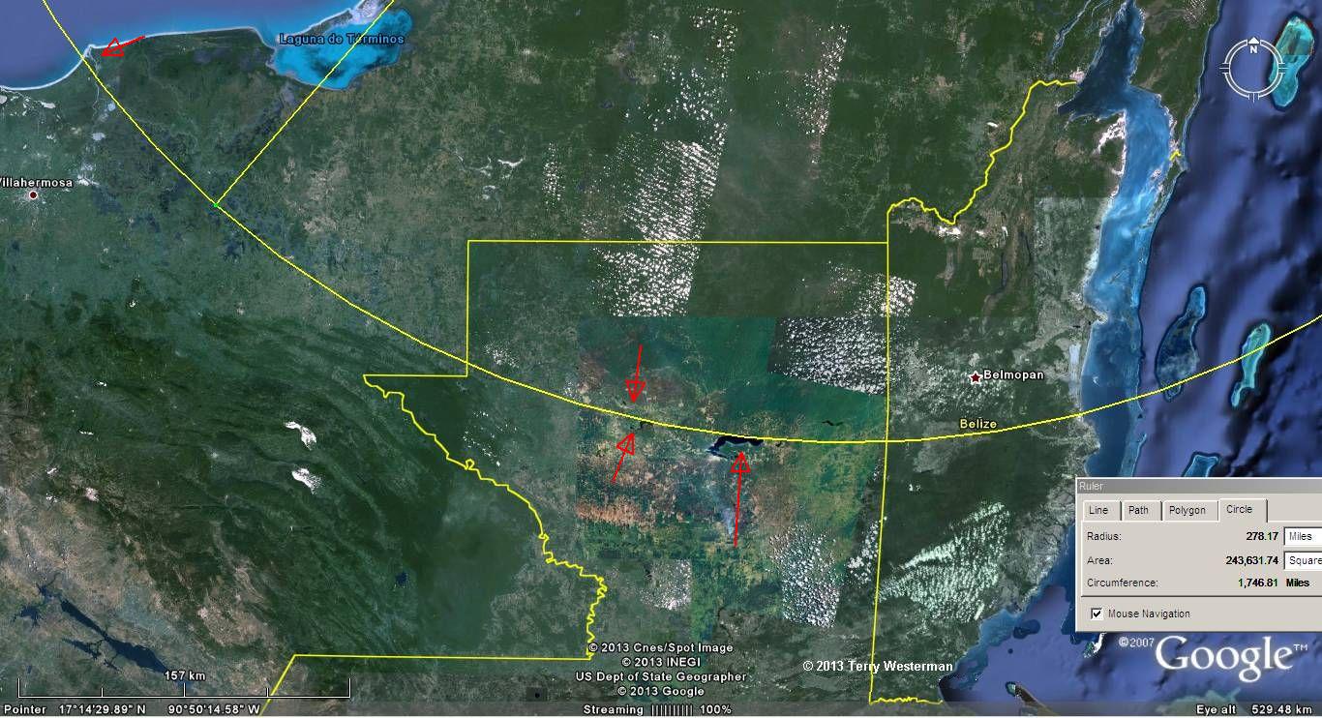Click the Belmopan city label
This screenshot has height=718, width=1322.
point(1014,375)
